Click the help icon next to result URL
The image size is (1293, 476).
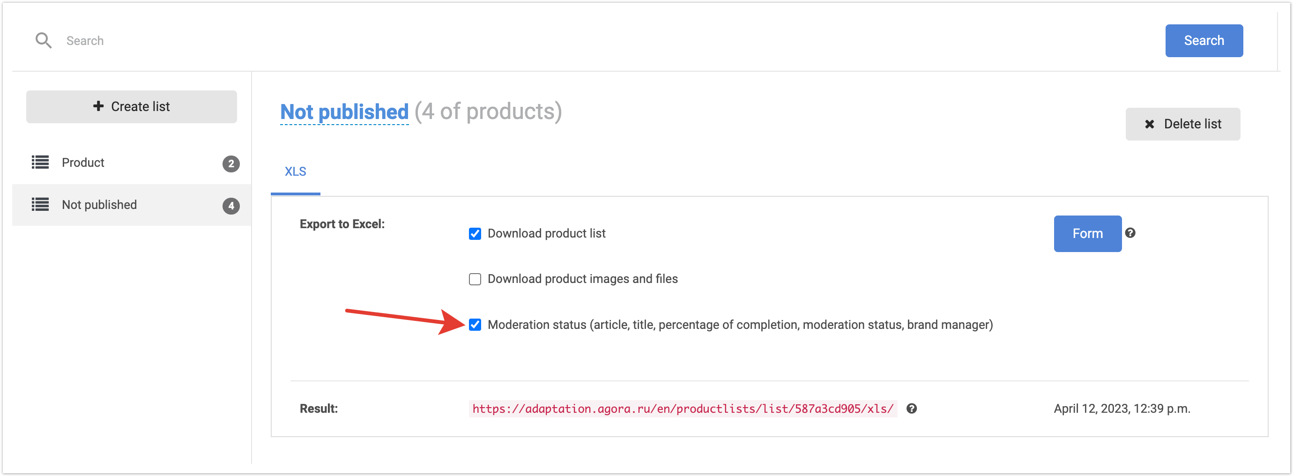click(x=912, y=409)
